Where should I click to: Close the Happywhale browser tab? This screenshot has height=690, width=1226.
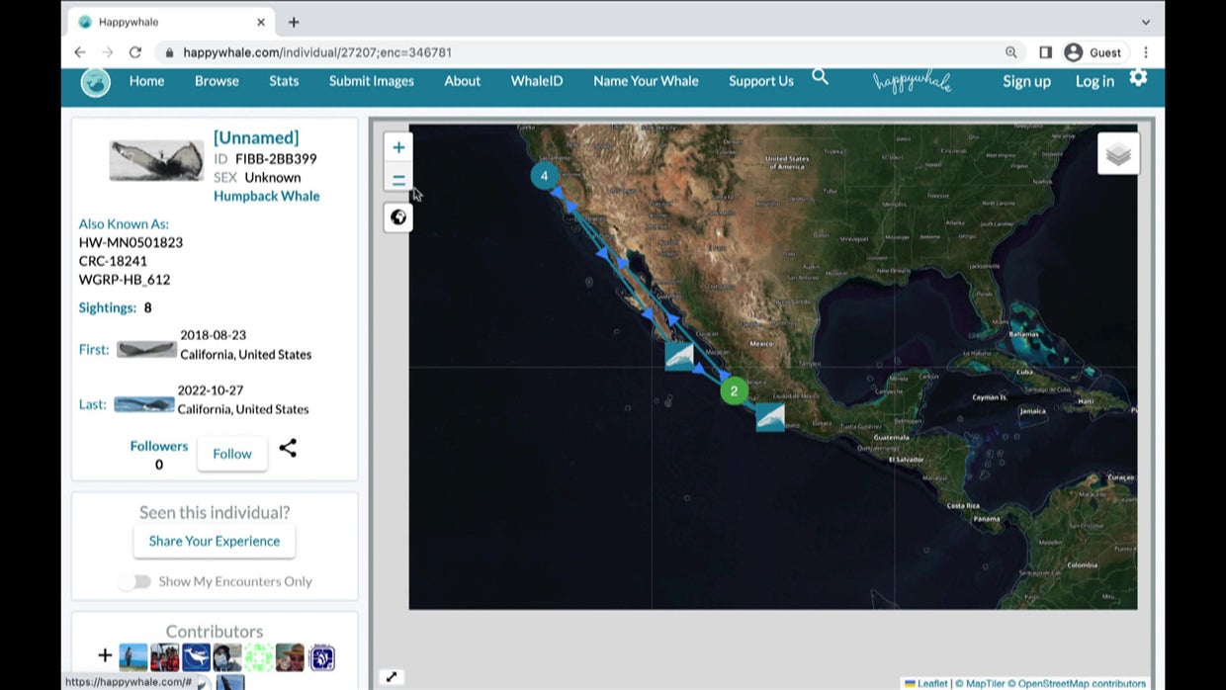pos(261,22)
